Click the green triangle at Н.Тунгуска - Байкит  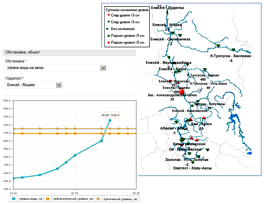[x=205, y=70]
